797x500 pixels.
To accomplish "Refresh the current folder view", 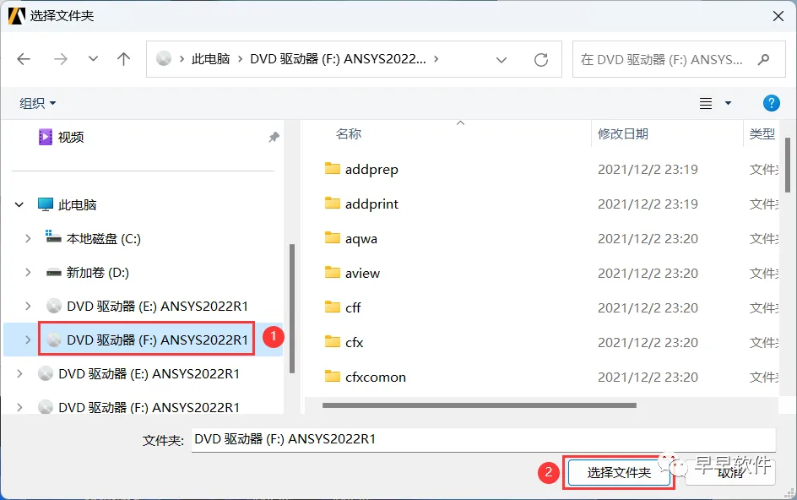I will [541, 60].
